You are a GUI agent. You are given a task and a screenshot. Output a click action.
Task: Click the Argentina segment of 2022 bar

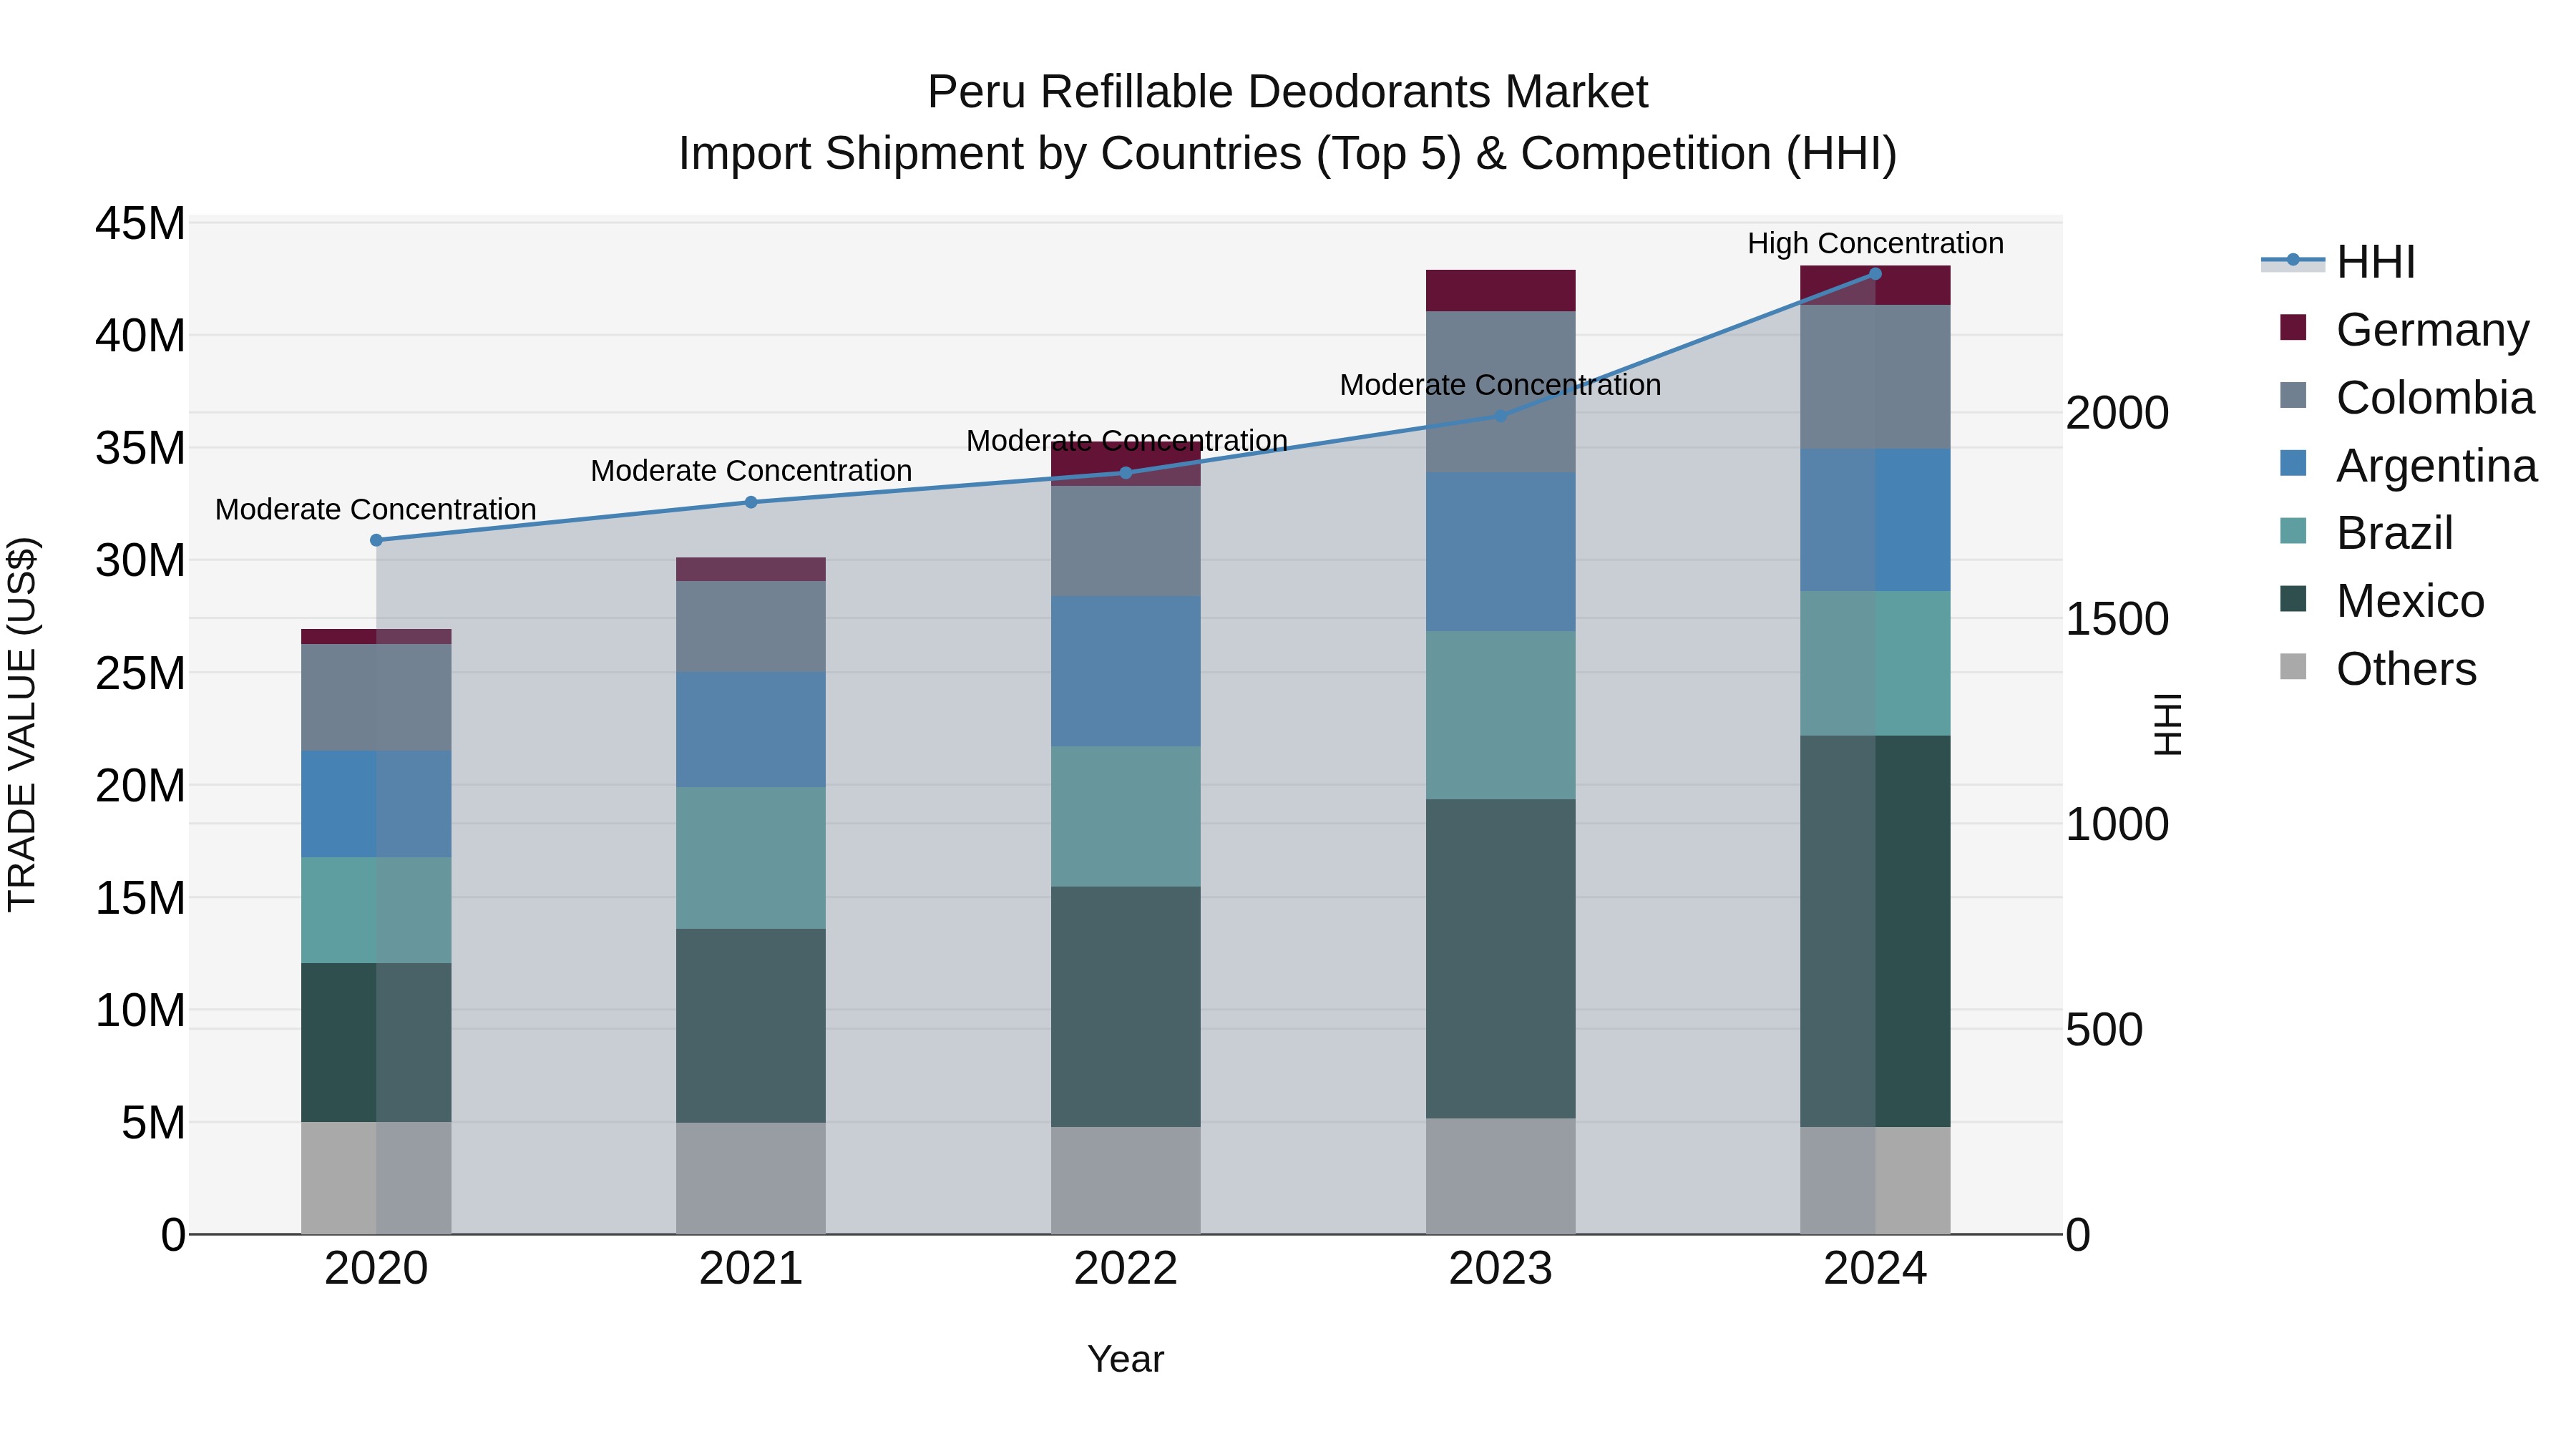pos(1126,671)
